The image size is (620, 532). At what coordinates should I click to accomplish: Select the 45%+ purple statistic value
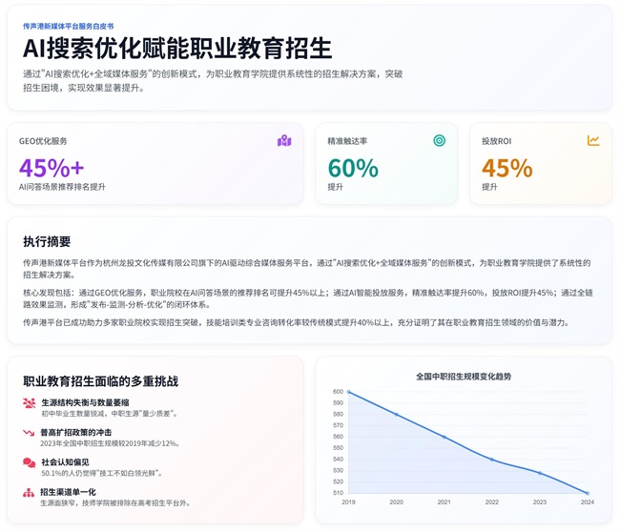(x=52, y=168)
